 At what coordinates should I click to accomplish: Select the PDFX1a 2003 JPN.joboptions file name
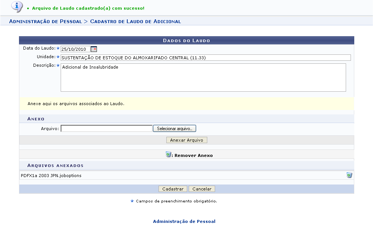coord(51,175)
